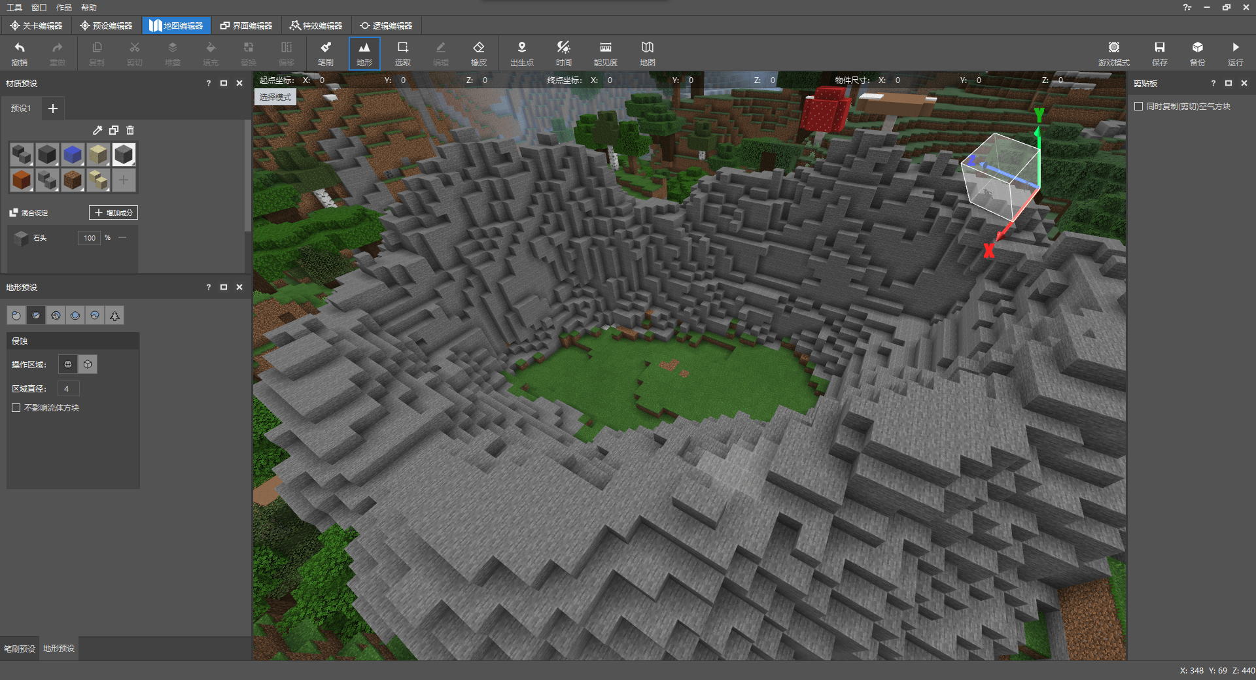This screenshot has width=1256, height=680.
Task: Select the first terrain preset brush icon
Action: click(16, 315)
